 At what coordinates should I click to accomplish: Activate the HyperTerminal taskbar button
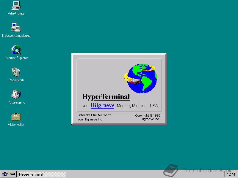pyautogui.click(x=42, y=174)
